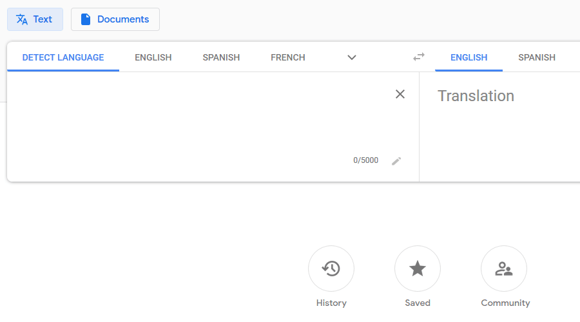Open History with the clock icon
Screen dimensions: 580x322
331,269
